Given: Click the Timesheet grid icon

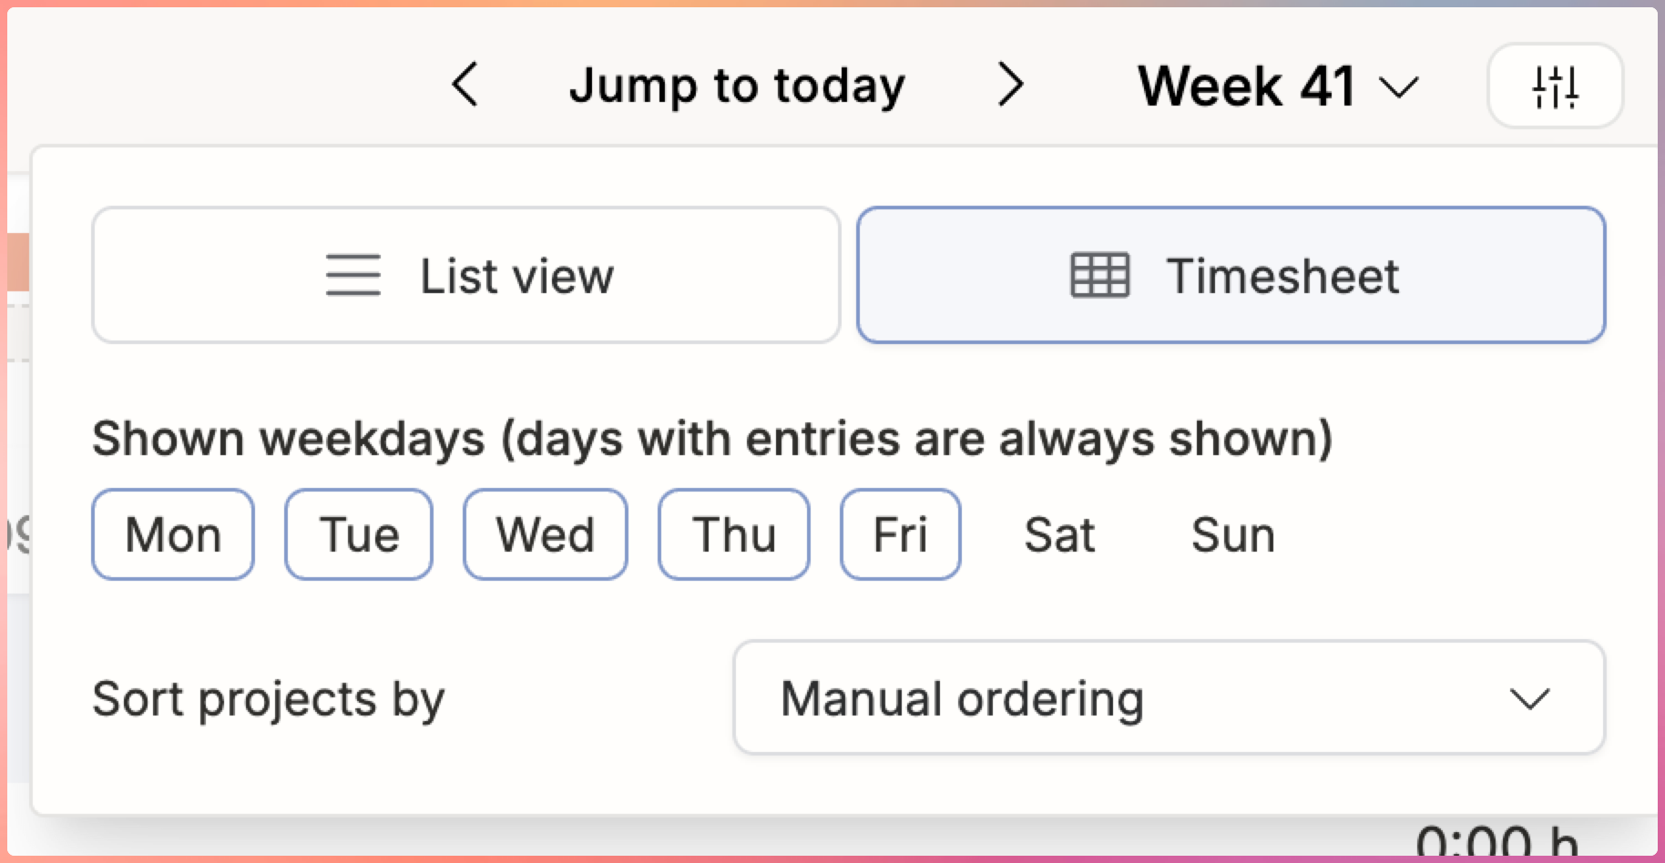Looking at the screenshot, I should tap(1099, 275).
